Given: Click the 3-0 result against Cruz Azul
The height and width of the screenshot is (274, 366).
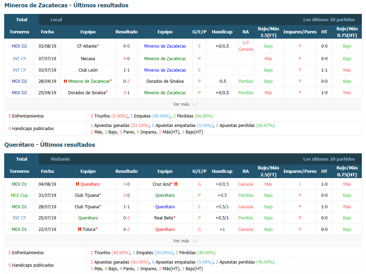Looking at the screenshot, I should pos(127,184).
